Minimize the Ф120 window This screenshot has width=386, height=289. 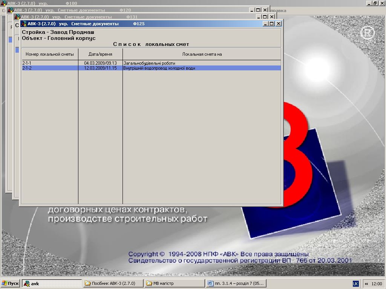pyautogui.click(x=251, y=10)
